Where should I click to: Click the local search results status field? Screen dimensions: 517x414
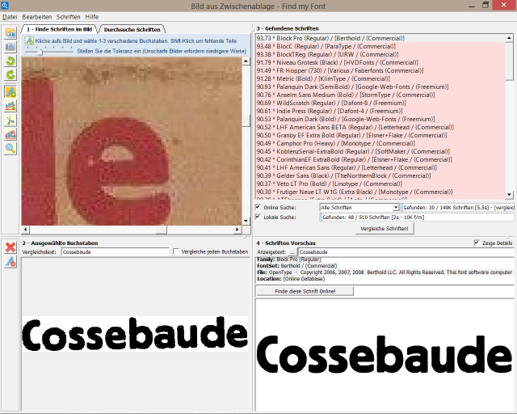417,218
